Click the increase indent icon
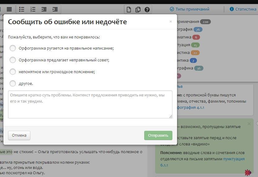Viewport: 258px width, 177px height. tap(55, 9)
